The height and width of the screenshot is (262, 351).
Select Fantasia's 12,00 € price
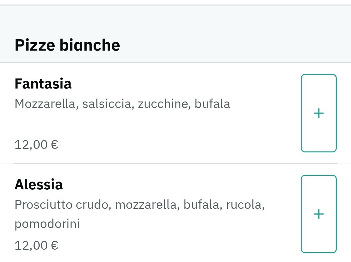point(36,145)
